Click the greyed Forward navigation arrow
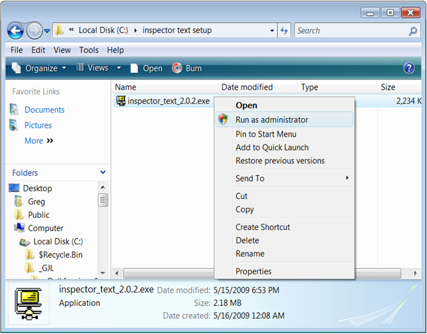427x334 pixels. [x=35, y=31]
